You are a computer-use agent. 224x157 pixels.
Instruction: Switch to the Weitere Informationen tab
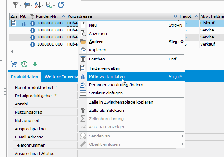[x=61, y=77]
